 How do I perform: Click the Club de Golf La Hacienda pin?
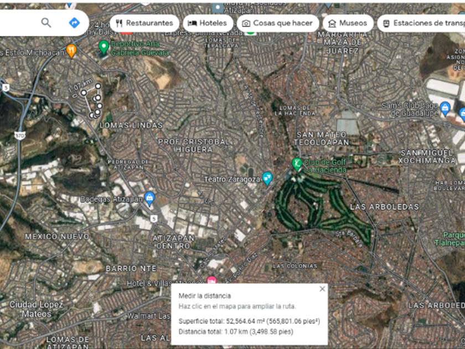point(297,164)
